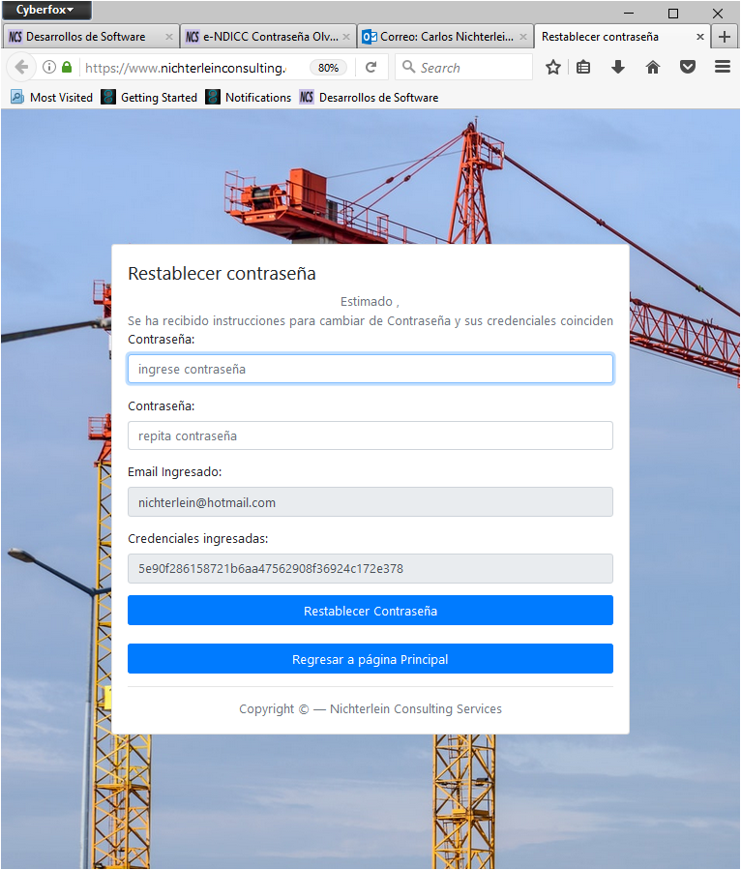Open the downloads arrow icon
The width and height of the screenshot is (741, 870).
(618, 68)
